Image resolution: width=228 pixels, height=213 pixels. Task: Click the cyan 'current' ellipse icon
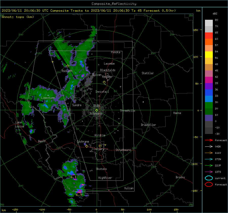(209, 178)
